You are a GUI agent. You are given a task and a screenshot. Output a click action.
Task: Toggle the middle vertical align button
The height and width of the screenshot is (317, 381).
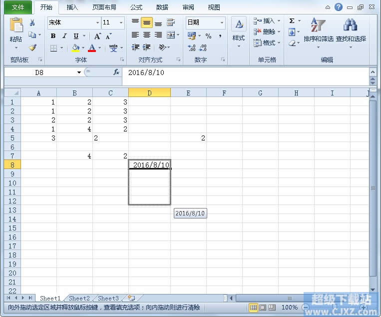click(x=147, y=23)
